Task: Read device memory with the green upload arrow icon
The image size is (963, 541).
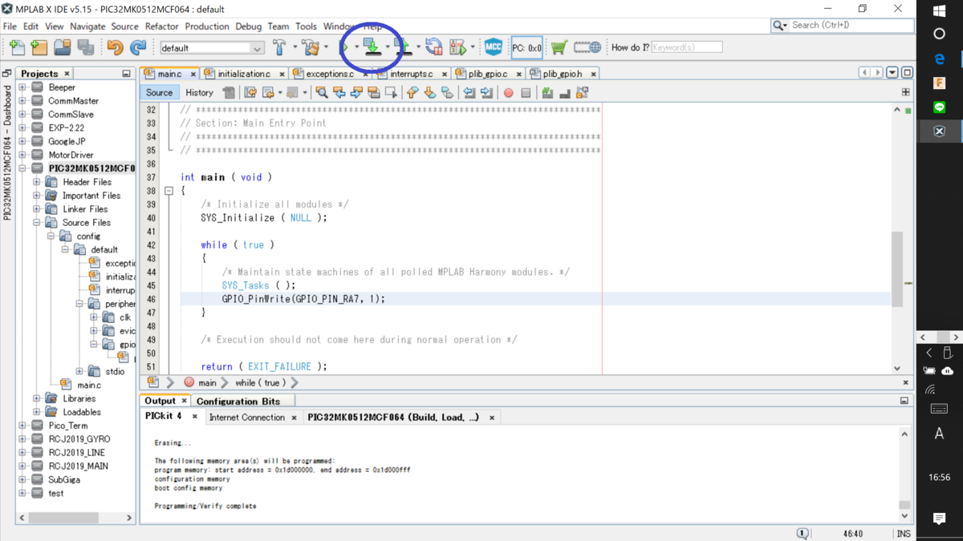Action: pos(403,48)
